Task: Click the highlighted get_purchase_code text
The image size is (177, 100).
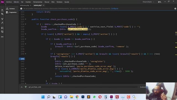Action: click(78, 29)
